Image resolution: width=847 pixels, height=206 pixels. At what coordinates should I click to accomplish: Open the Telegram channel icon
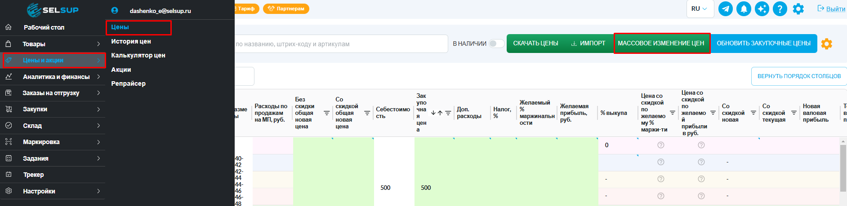click(725, 9)
